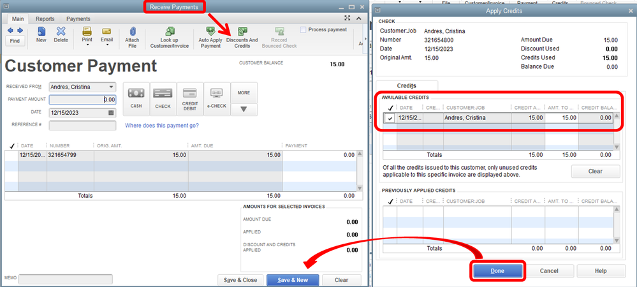Screen dimensions: 637x287
Task: Check invoice 321654799 row checkbox
Action: [x=11, y=155]
